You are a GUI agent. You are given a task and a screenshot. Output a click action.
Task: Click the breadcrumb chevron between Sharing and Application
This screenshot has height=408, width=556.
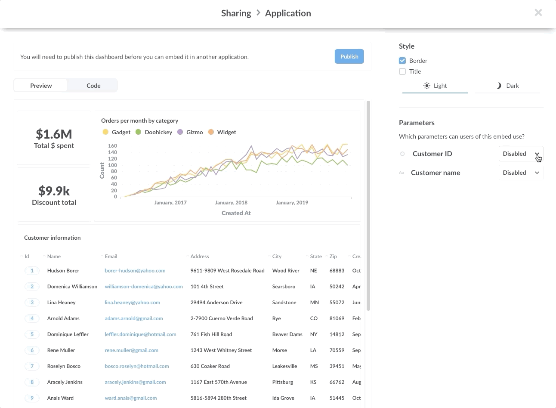[x=258, y=13]
